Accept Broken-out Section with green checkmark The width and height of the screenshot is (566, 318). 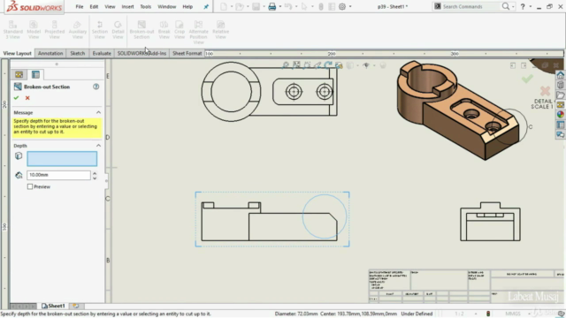pos(16,98)
